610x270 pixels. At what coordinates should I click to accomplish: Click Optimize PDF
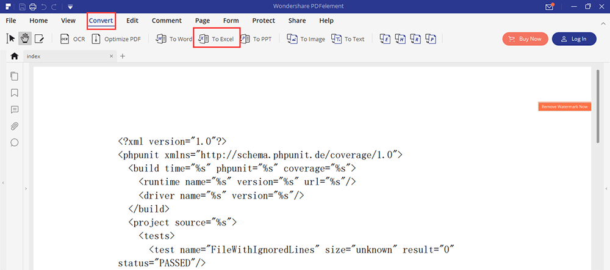coord(116,38)
